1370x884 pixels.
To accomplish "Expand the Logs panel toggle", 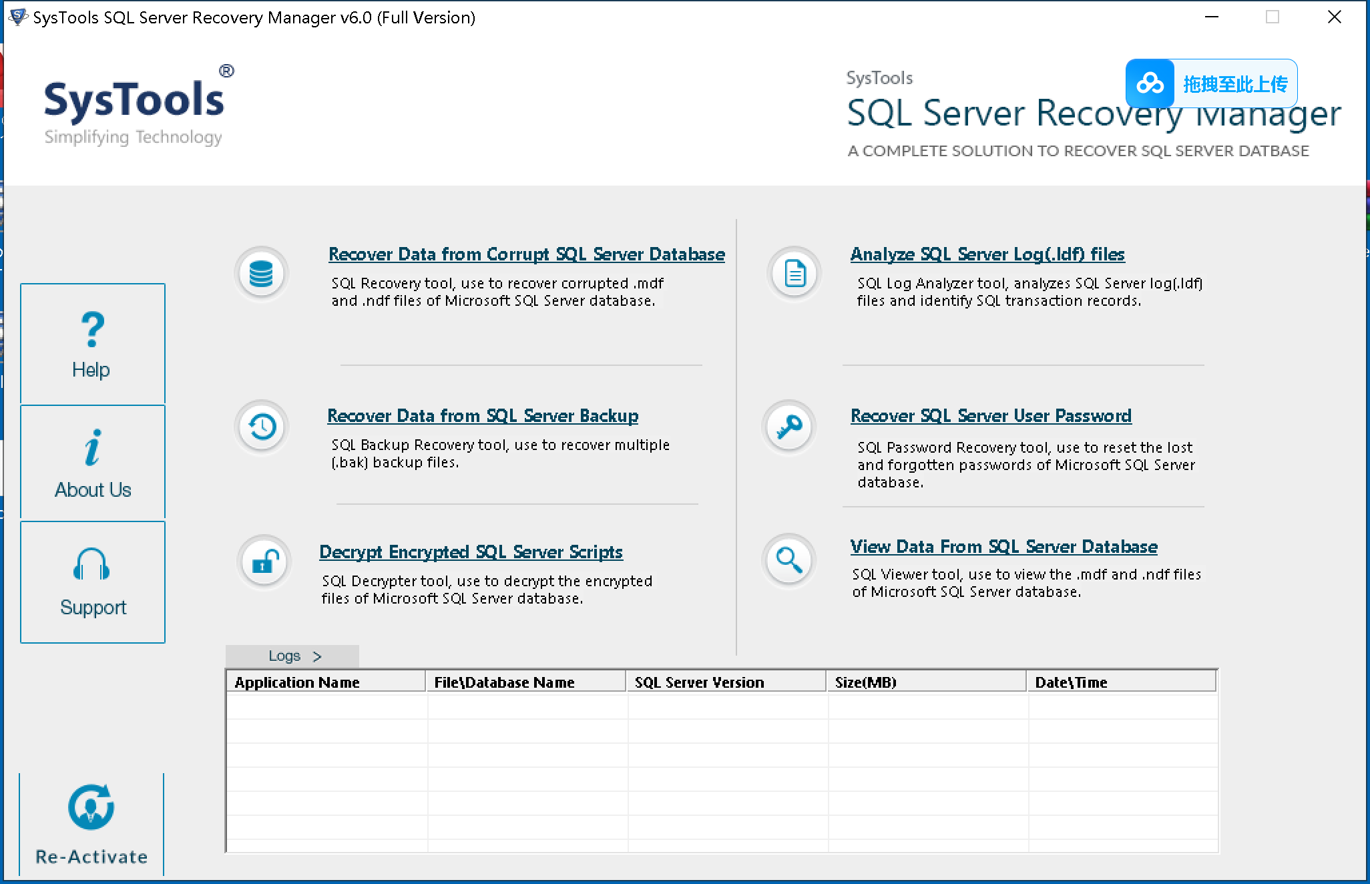I will [292, 656].
